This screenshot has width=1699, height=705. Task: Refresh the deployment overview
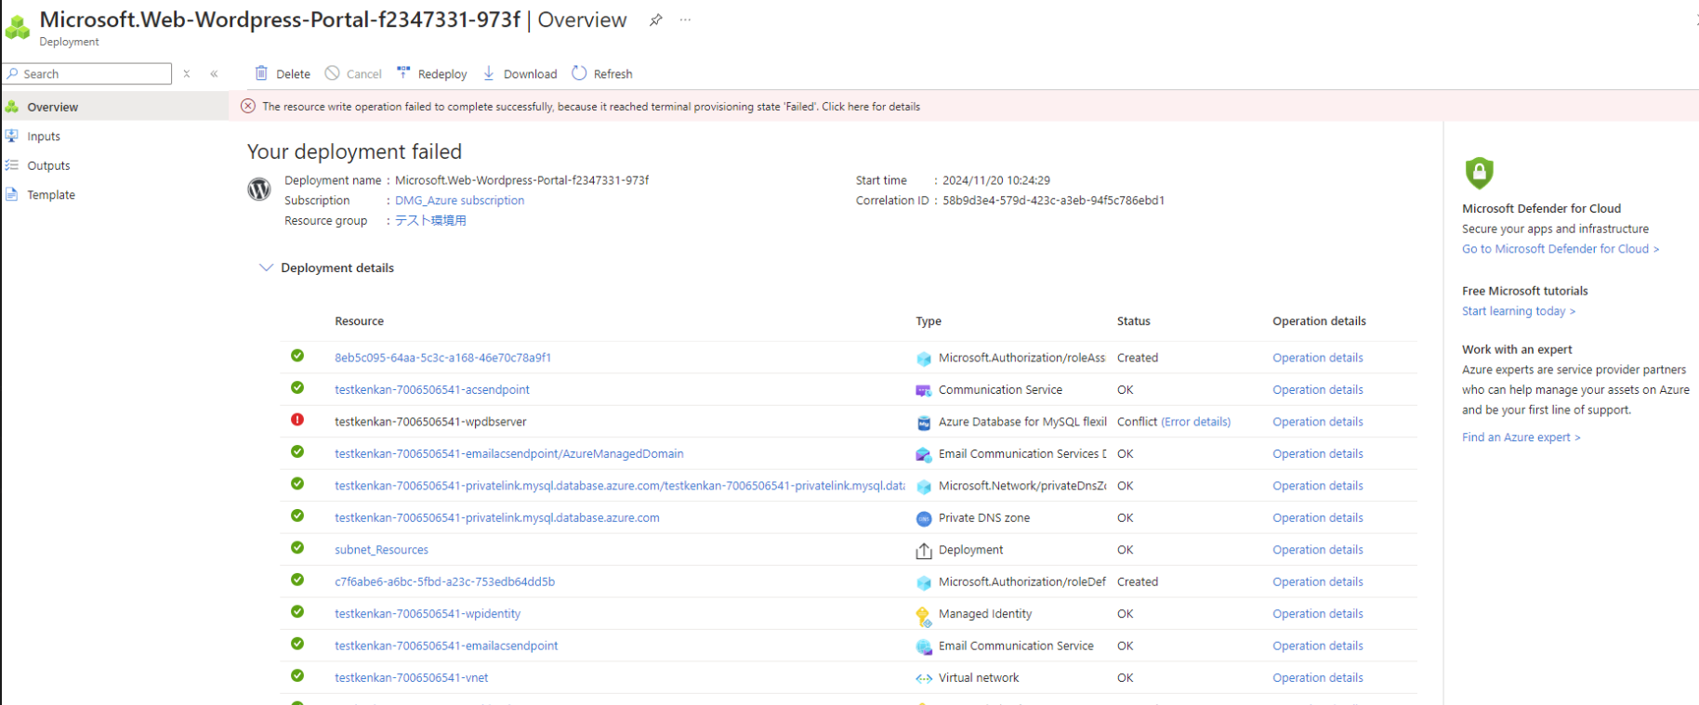click(x=602, y=73)
